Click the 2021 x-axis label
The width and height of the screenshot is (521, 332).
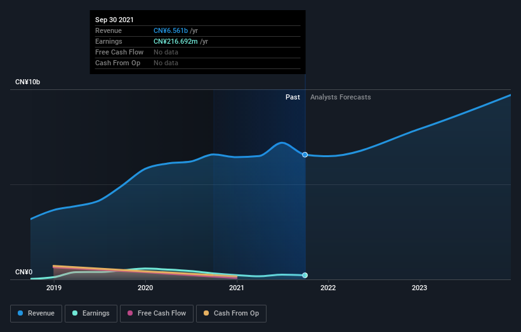click(237, 288)
